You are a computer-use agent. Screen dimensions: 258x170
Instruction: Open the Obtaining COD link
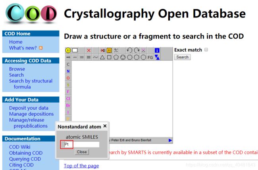click(x=26, y=153)
